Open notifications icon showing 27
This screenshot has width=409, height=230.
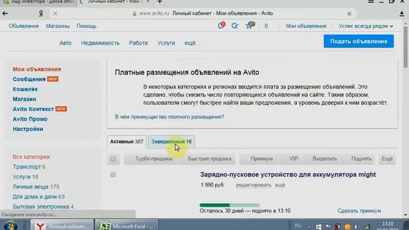[250, 26]
